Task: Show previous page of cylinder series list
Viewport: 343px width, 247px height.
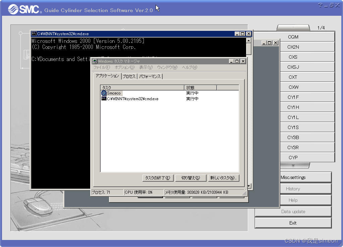Action: tap(293, 27)
